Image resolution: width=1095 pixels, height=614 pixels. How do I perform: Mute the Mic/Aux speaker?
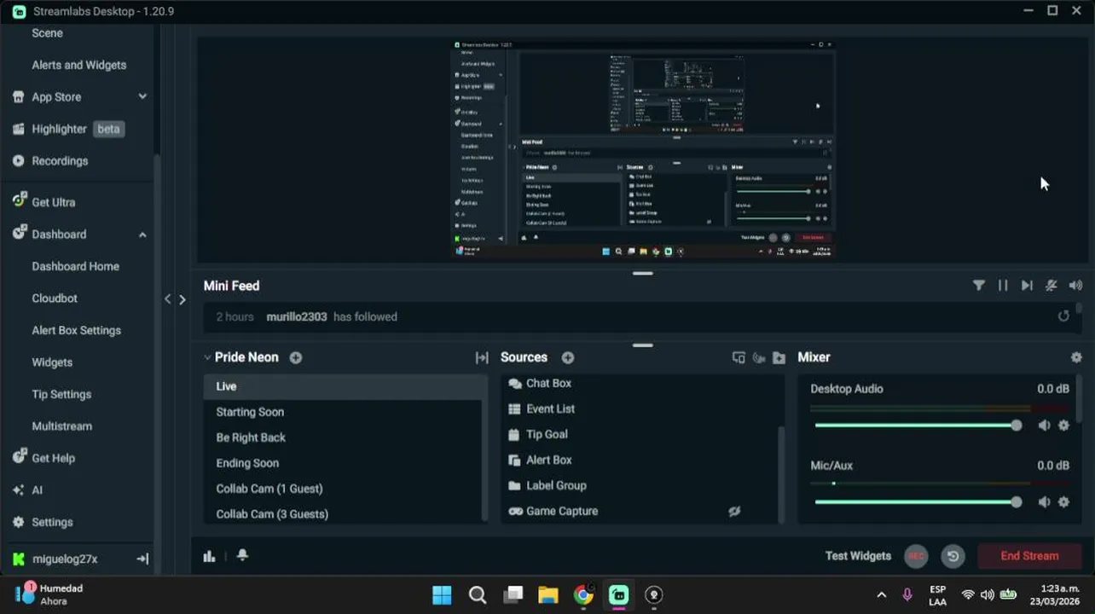pos(1044,502)
